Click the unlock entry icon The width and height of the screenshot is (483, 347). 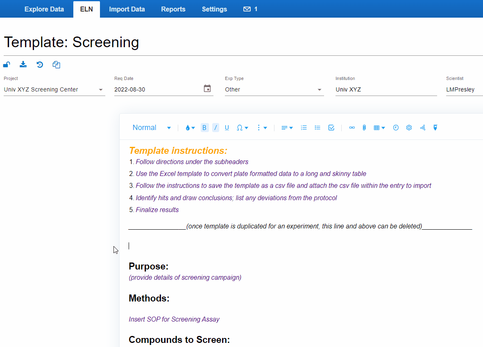coord(7,64)
